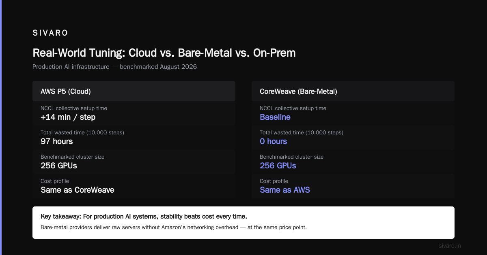Image resolution: width=487 pixels, height=255 pixels.
Task: Select the CoreWeave (Bare-Metal) card header
Action: (353, 91)
